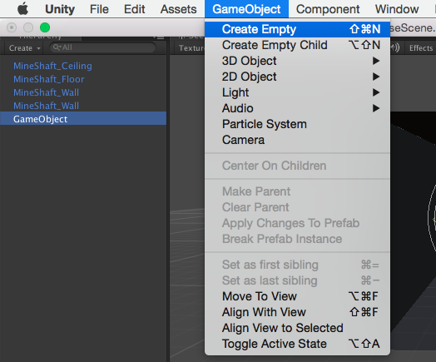Screen dimensions: 436x362
Task: Toggle the scene audio speaker icon
Action: click(x=395, y=47)
